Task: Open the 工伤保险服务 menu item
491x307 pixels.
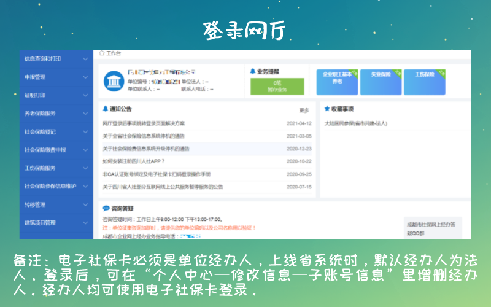Action: point(56,168)
